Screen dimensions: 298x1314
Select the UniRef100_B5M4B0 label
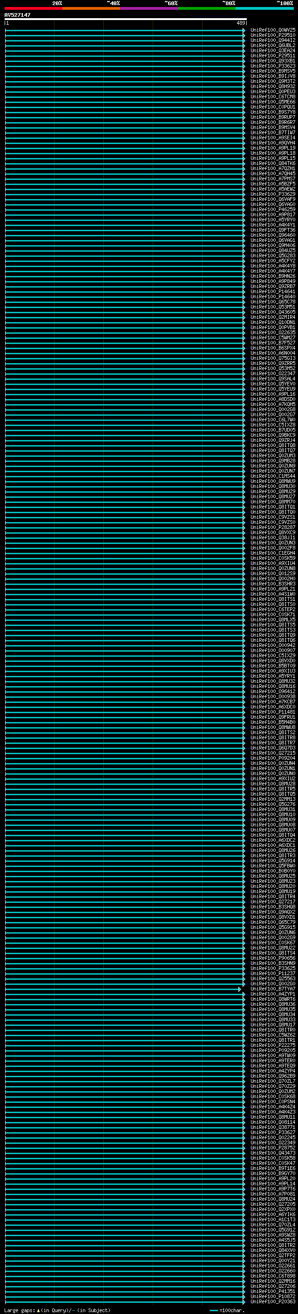273,722
